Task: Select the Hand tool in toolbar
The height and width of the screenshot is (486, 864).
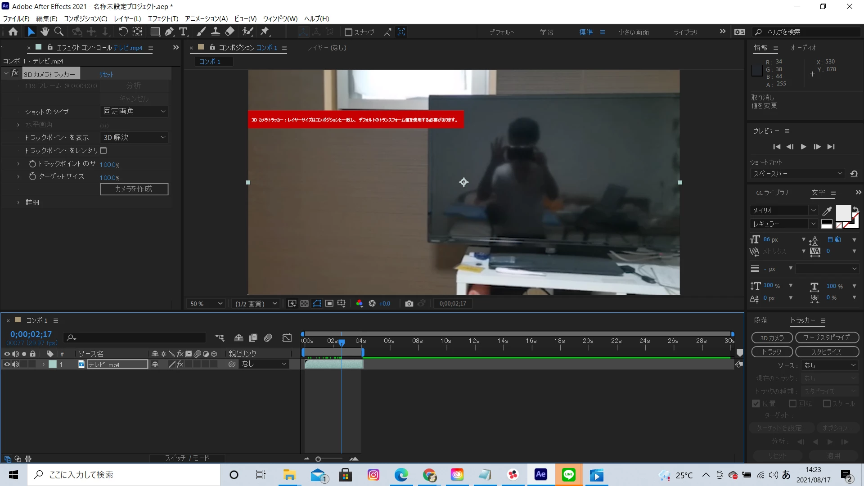Action: (x=45, y=31)
